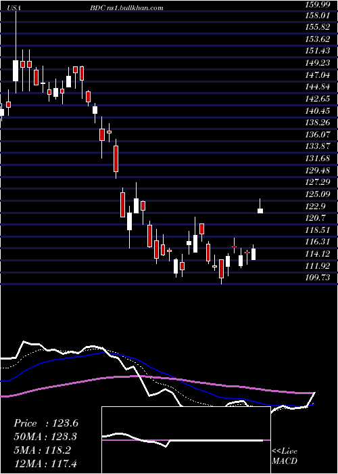This screenshot has width=338, height=474.
Task: Click the 109.73 price axis label
Action: [x=317, y=278]
